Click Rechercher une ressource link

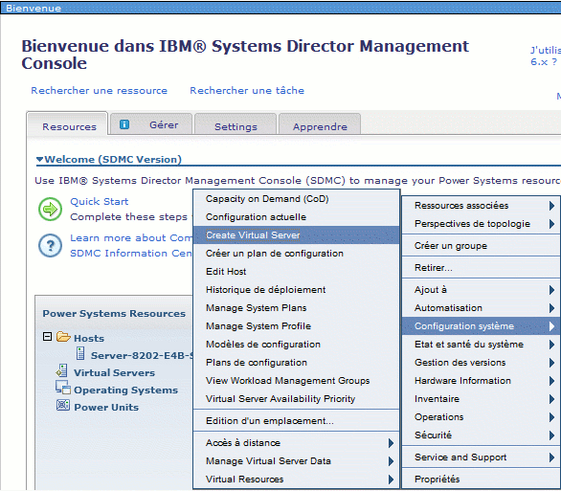tap(100, 91)
